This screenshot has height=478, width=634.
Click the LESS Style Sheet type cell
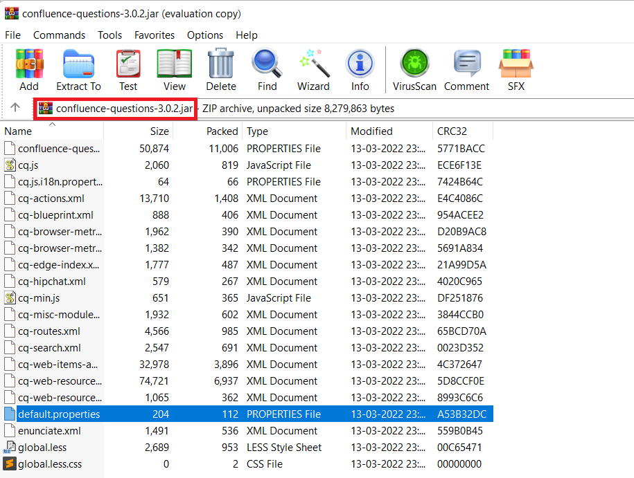(x=284, y=448)
